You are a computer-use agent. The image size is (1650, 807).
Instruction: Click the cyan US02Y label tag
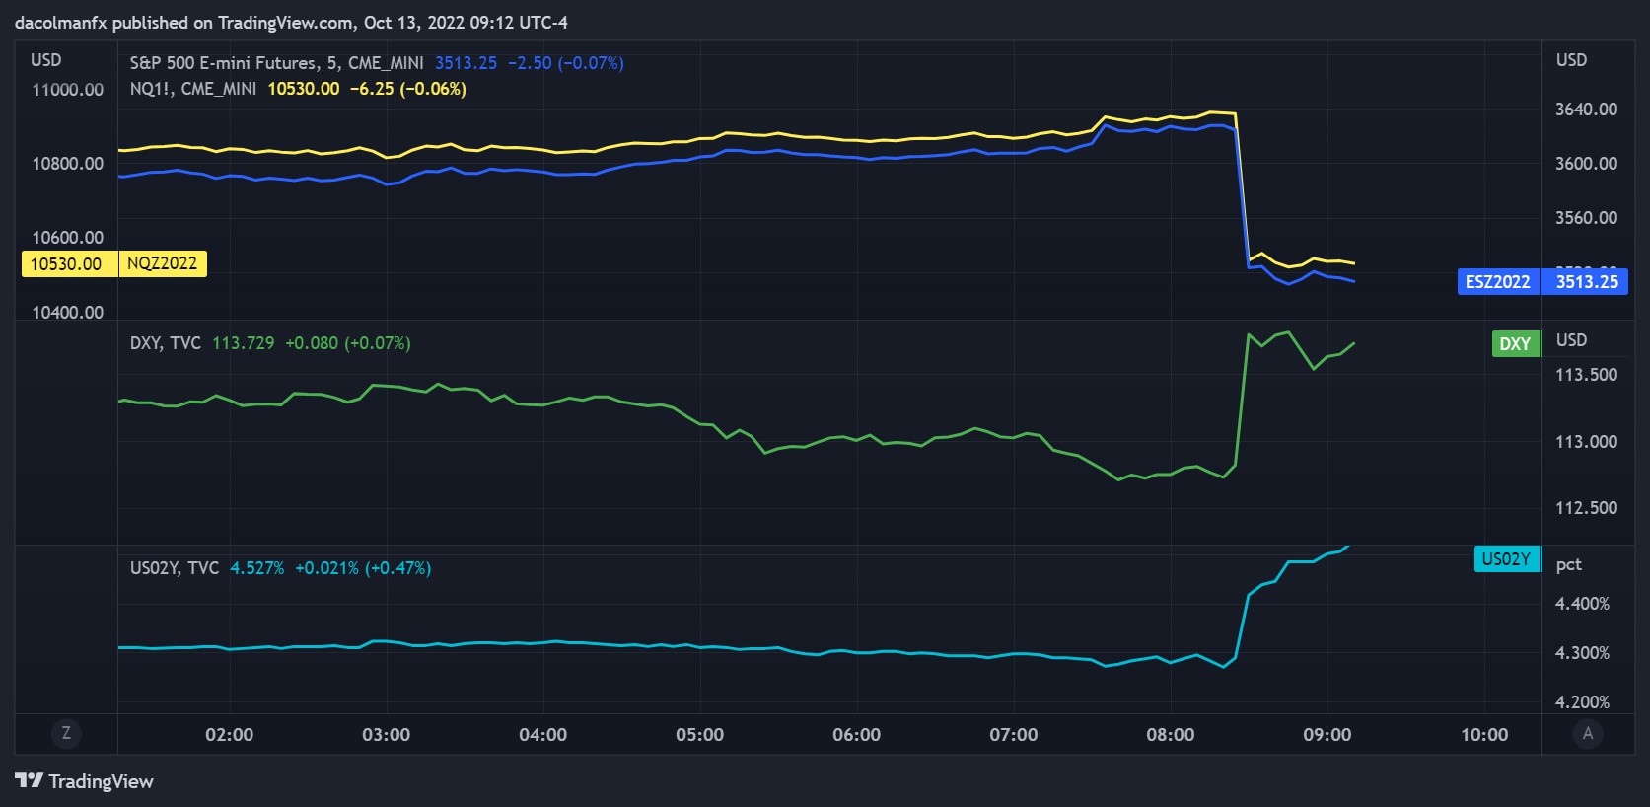pyautogui.click(x=1506, y=558)
